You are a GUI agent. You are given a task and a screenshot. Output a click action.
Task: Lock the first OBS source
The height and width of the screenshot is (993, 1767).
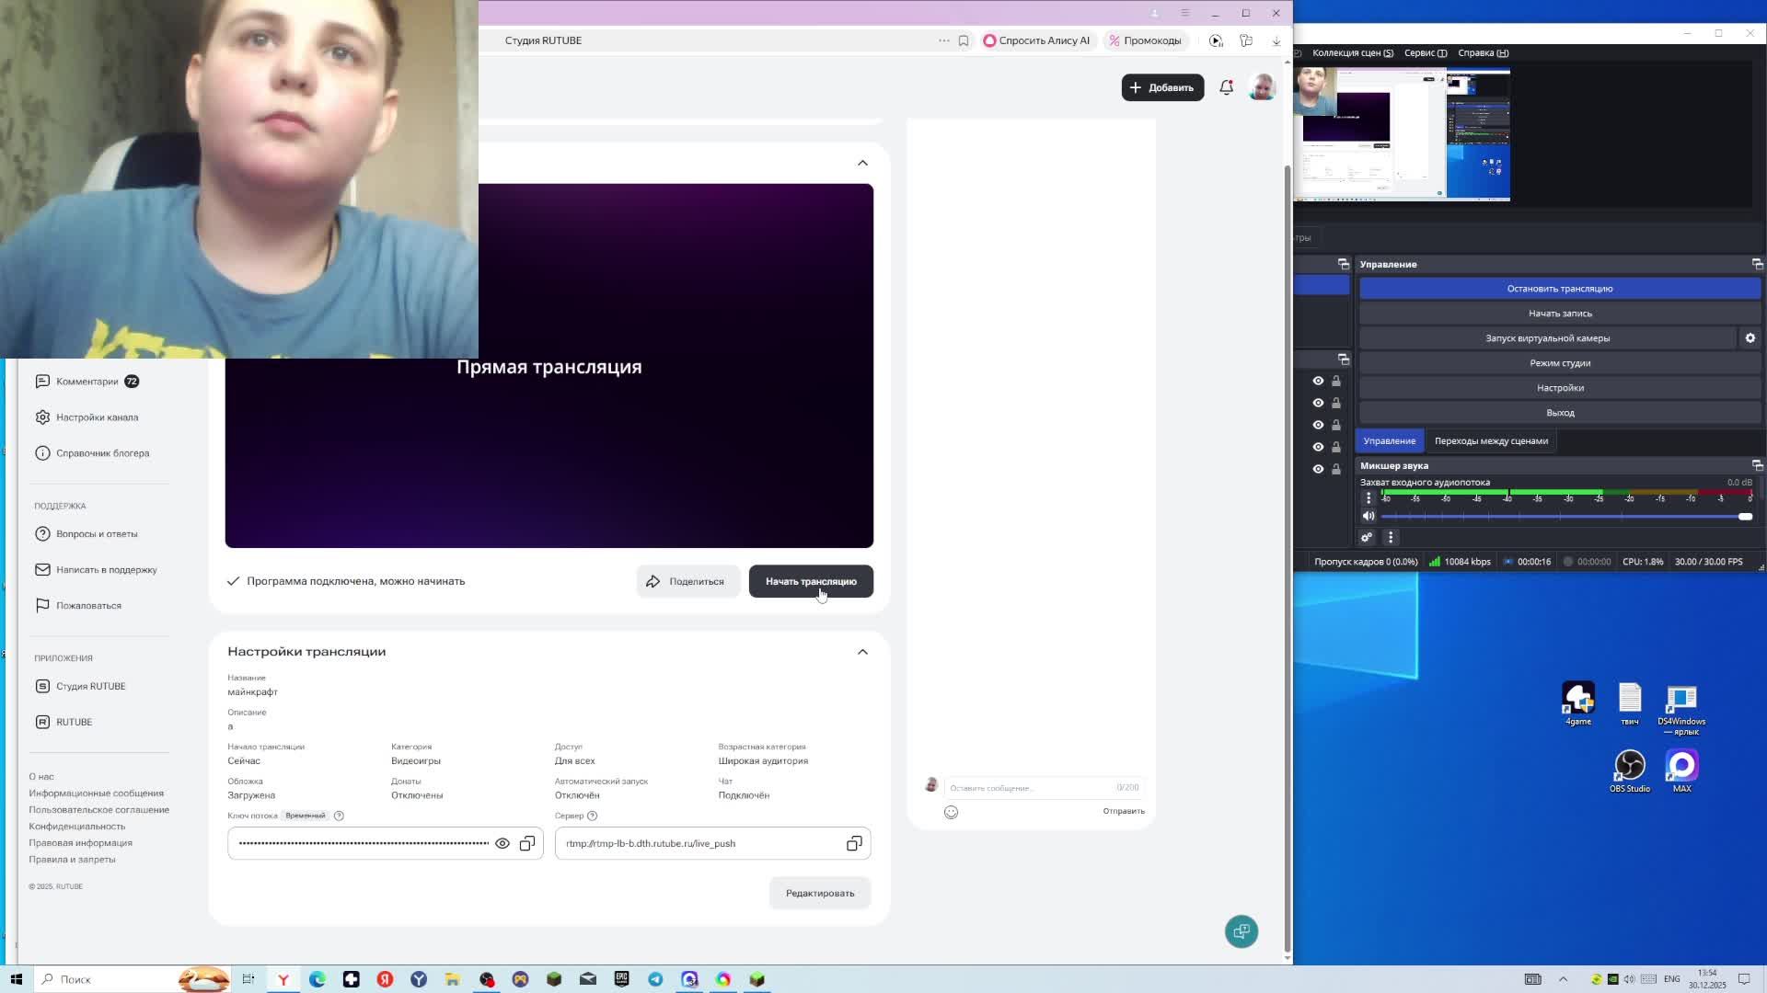[x=1336, y=381]
